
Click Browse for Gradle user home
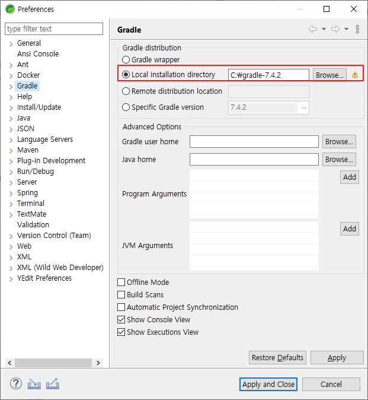pyautogui.click(x=339, y=142)
